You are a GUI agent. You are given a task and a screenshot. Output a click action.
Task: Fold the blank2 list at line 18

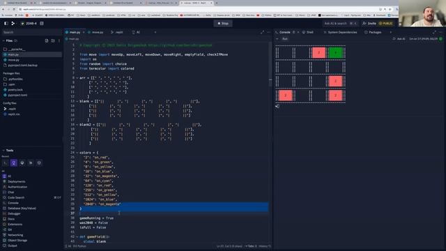[77, 125]
